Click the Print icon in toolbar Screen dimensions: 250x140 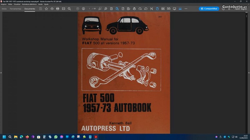point(58,9)
